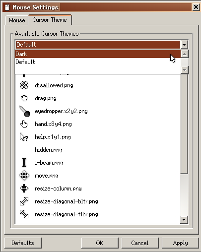Screen dimensions: 201x252
Task: Choose Default in the dropdown list
Action: coord(98,62)
